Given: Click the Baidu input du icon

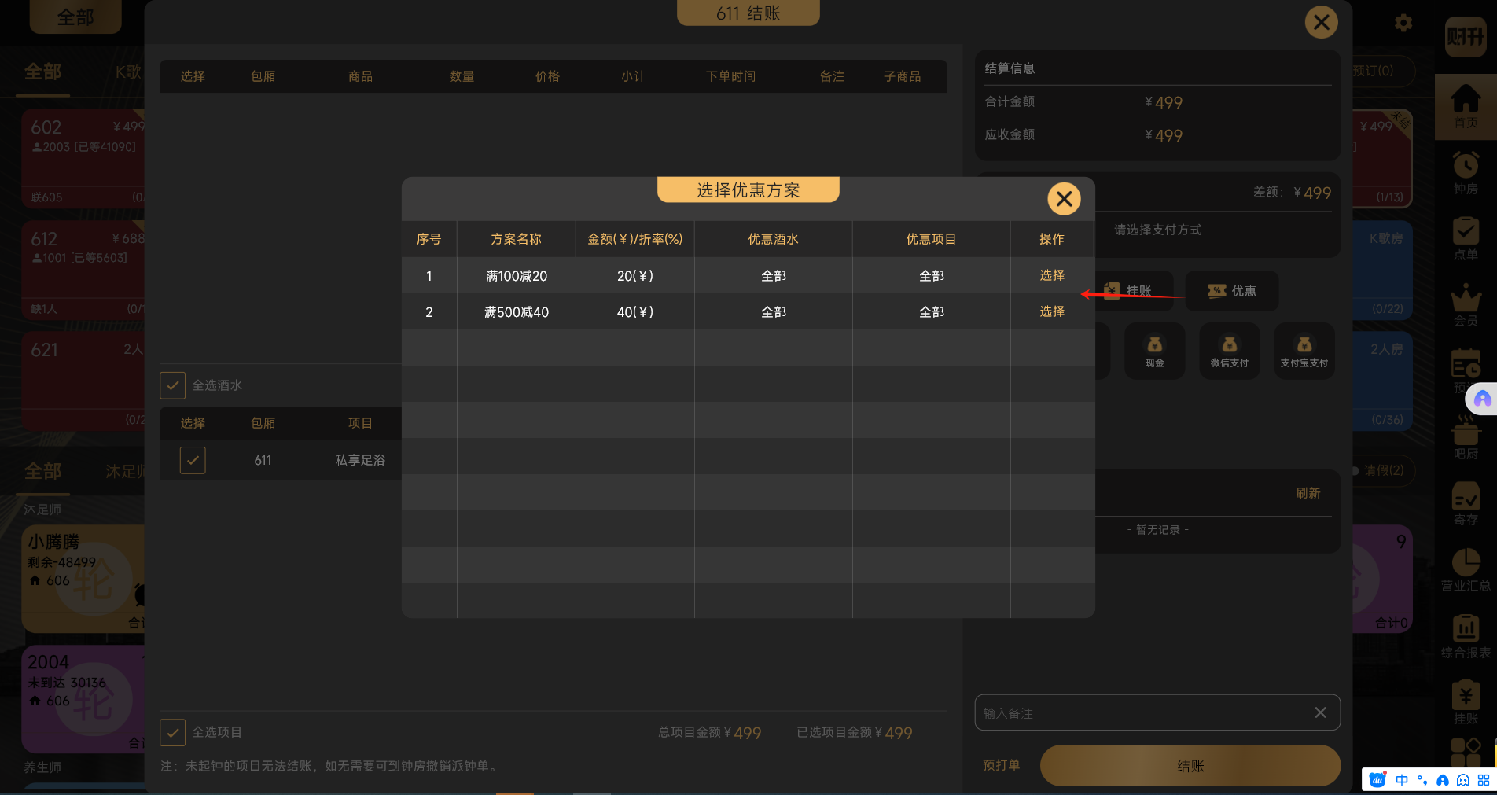Looking at the screenshot, I should coord(1378,780).
